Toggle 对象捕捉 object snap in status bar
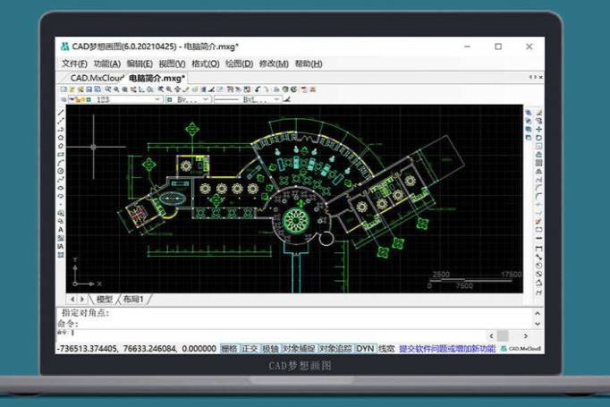The image size is (610, 407). (x=300, y=348)
